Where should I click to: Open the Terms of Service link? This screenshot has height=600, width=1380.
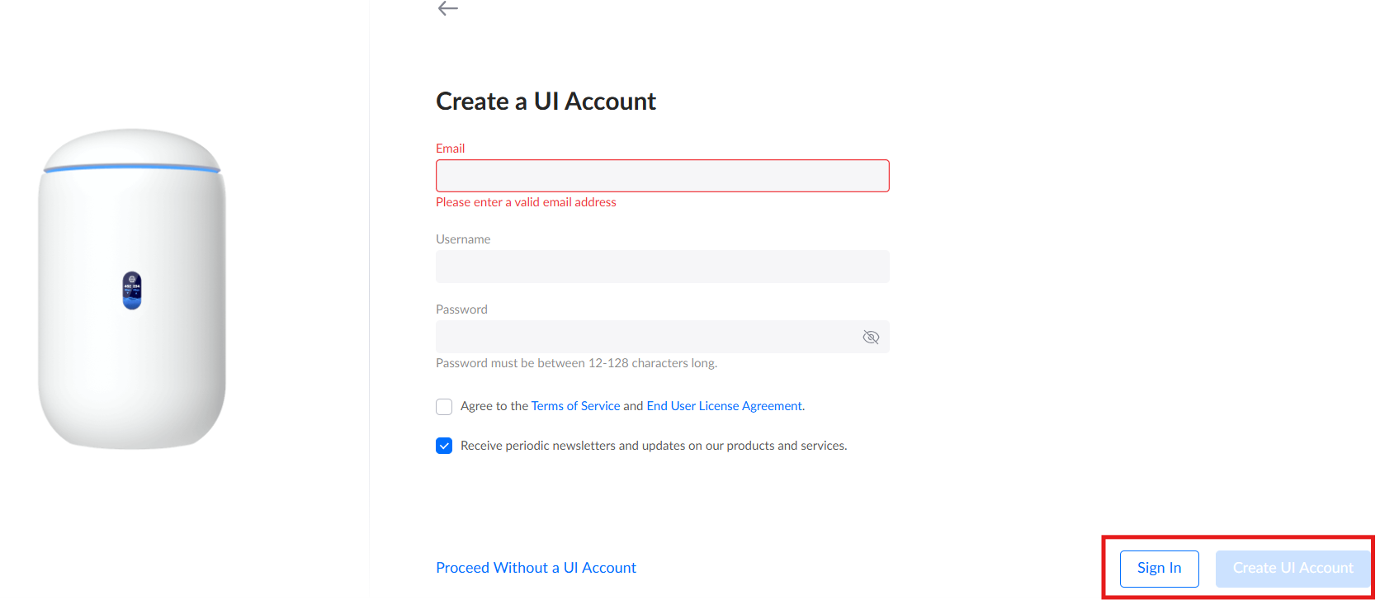click(575, 406)
